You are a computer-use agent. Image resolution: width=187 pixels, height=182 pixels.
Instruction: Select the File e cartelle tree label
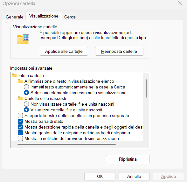point(31,75)
